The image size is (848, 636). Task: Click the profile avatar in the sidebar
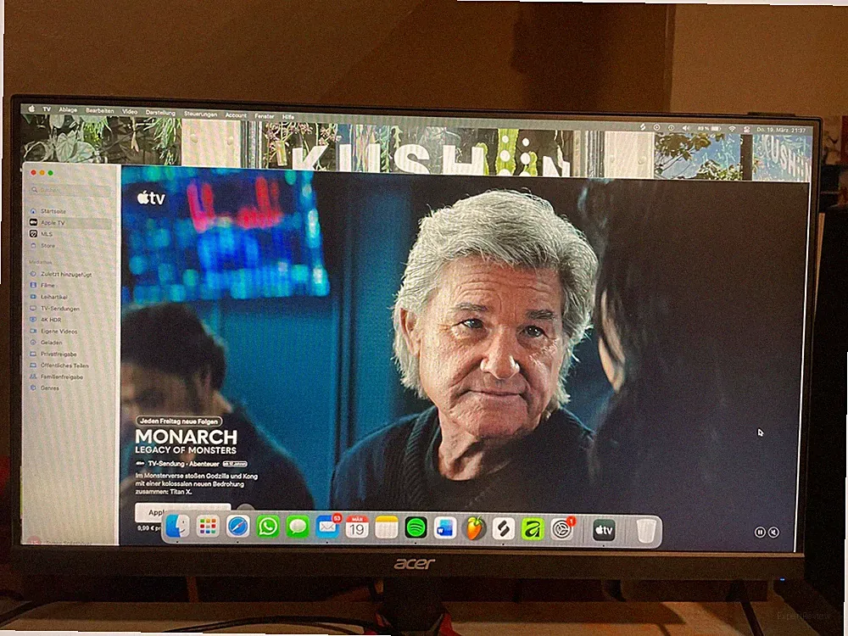tap(35, 541)
